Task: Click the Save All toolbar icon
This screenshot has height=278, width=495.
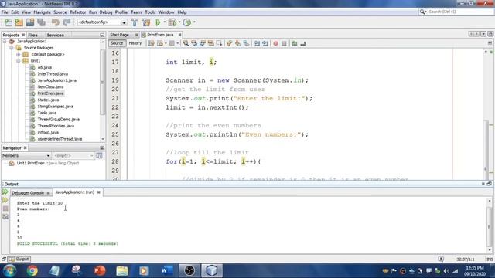Action: point(41,22)
